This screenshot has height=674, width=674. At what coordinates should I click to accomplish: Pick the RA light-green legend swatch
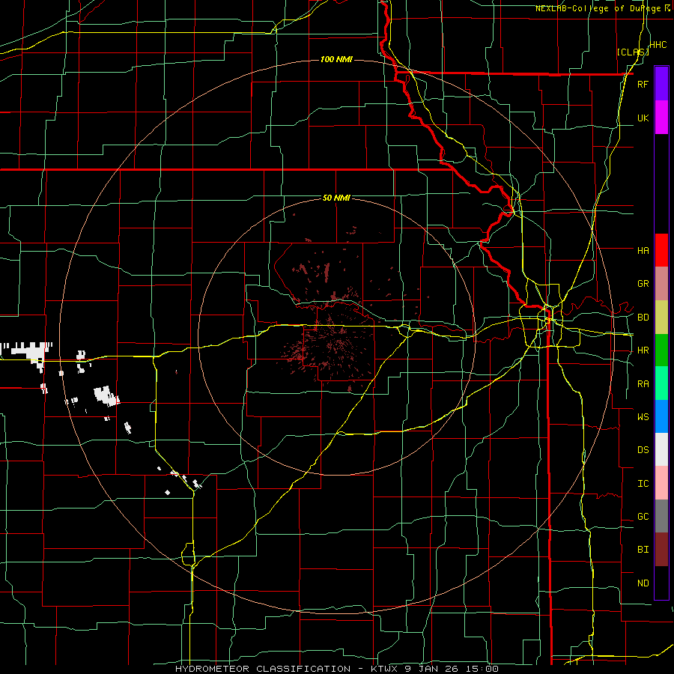click(661, 383)
